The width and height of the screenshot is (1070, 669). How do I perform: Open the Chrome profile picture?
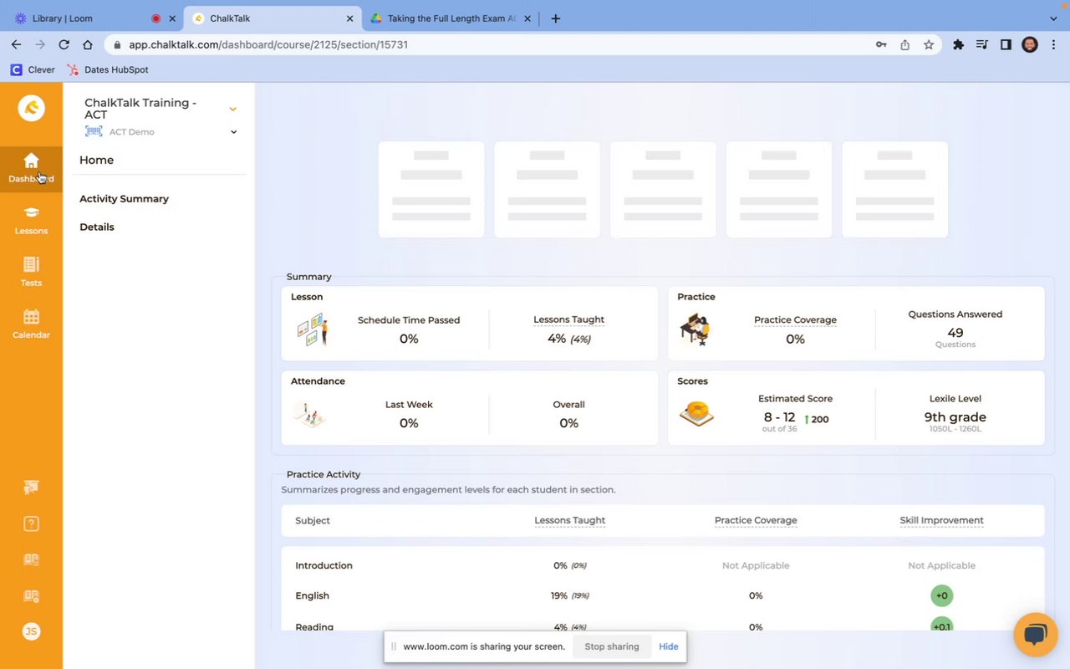click(1030, 44)
